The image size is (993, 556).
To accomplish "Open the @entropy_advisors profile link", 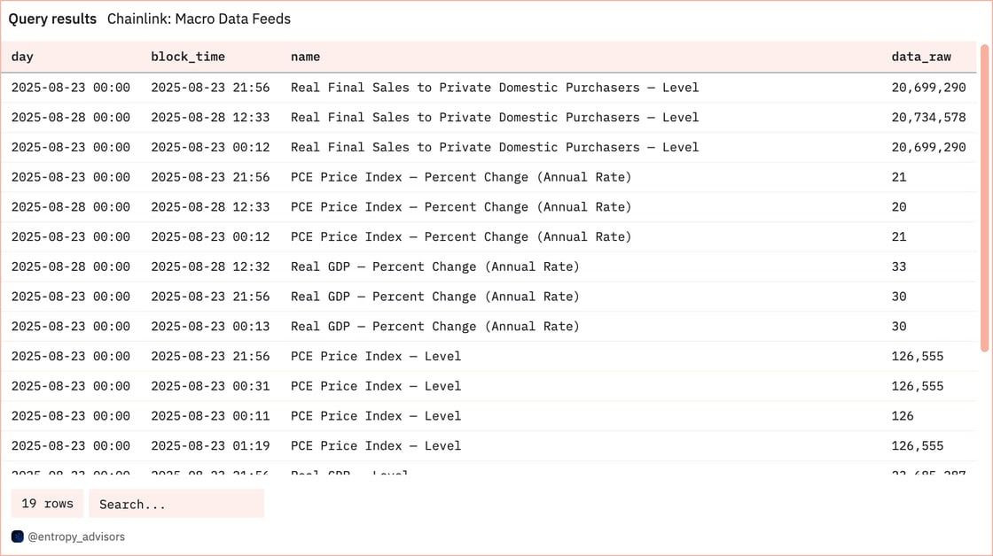I will [x=76, y=537].
